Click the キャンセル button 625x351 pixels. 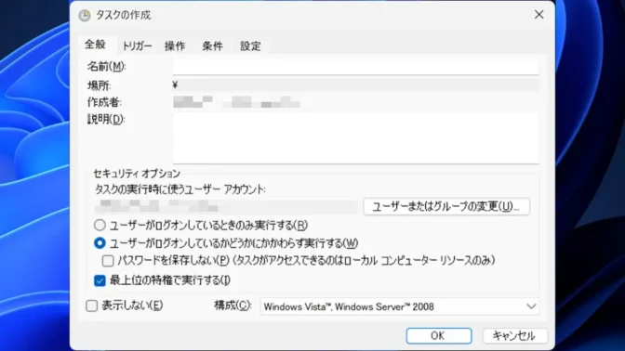tap(514, 336)
